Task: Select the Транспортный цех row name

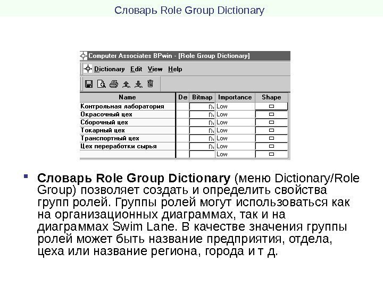Action: [x=127, y=138]
